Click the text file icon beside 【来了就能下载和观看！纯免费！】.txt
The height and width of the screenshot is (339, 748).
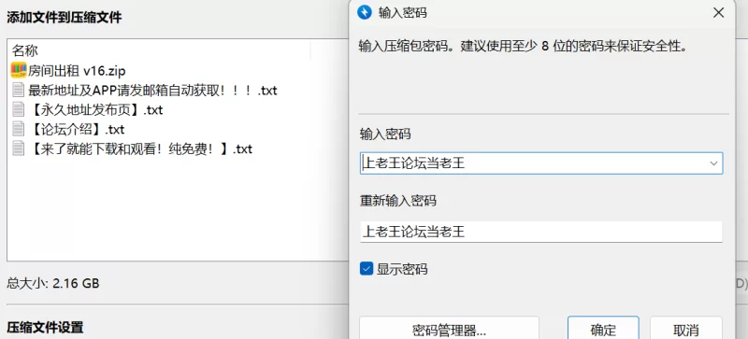point(18,148)
